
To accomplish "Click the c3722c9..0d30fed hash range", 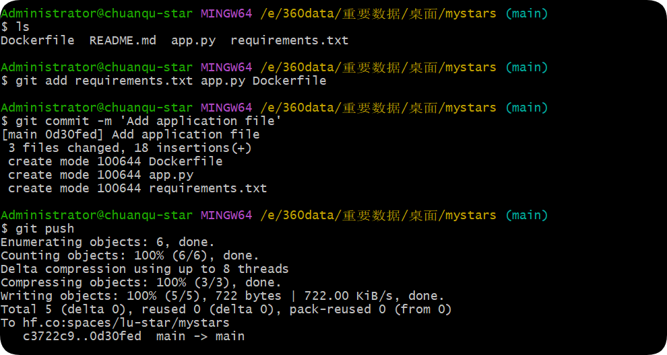I will (82, 336).
